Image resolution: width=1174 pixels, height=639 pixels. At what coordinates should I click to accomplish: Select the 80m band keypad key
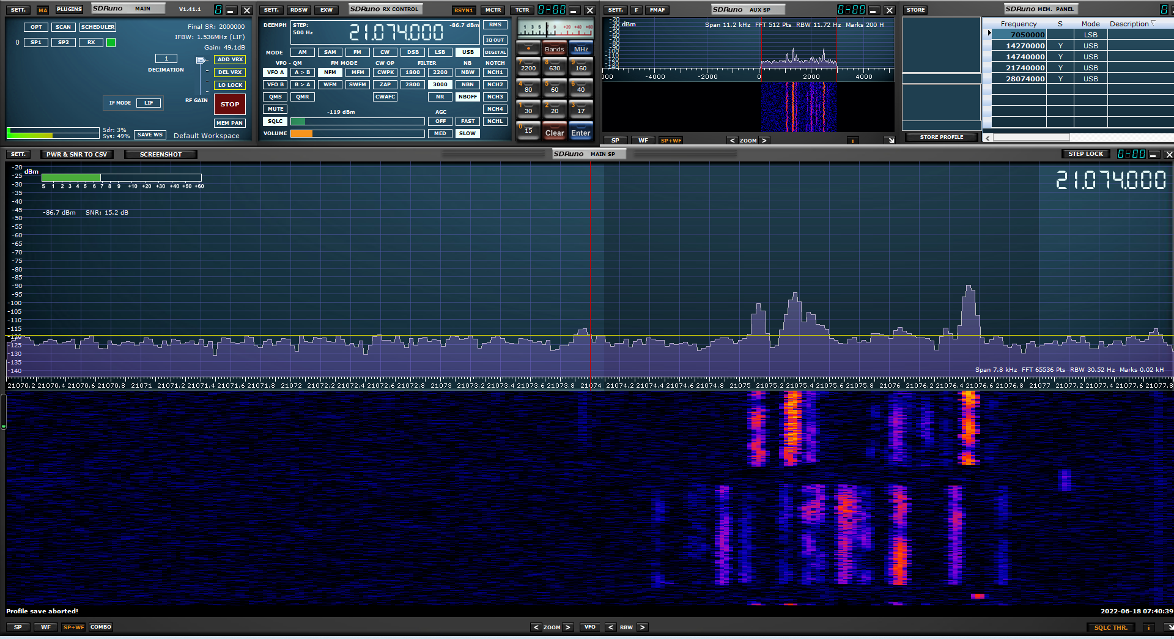point(528,87)
